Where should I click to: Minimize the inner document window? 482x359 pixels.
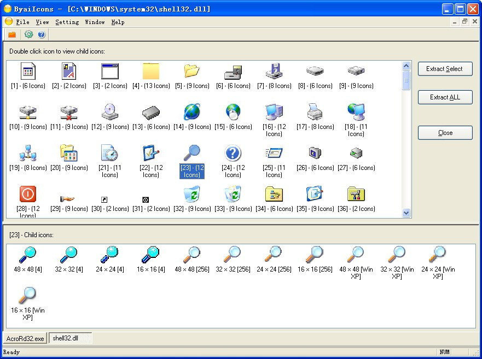(454, 21)
